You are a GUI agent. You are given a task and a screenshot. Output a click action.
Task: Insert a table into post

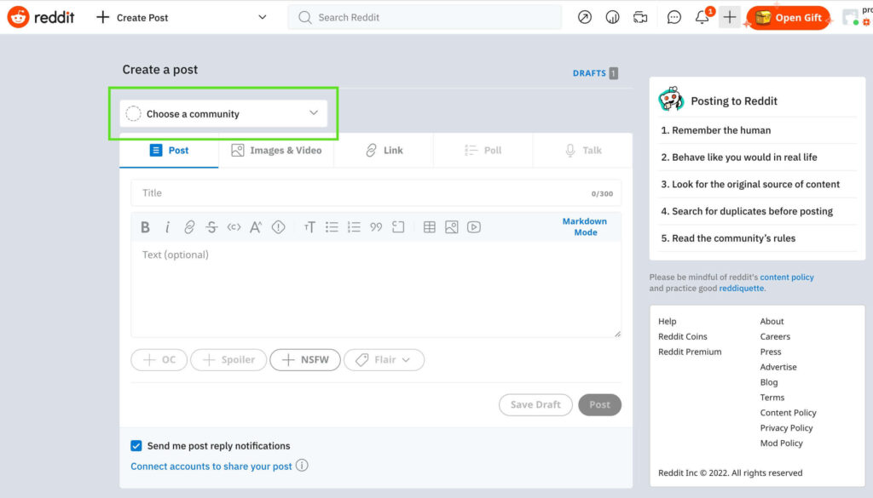coord(430,226)
